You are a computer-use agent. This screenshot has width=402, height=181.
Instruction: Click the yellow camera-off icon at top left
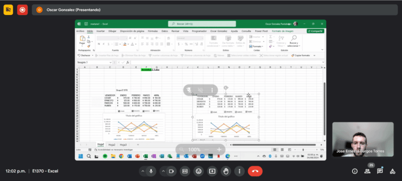8,10
